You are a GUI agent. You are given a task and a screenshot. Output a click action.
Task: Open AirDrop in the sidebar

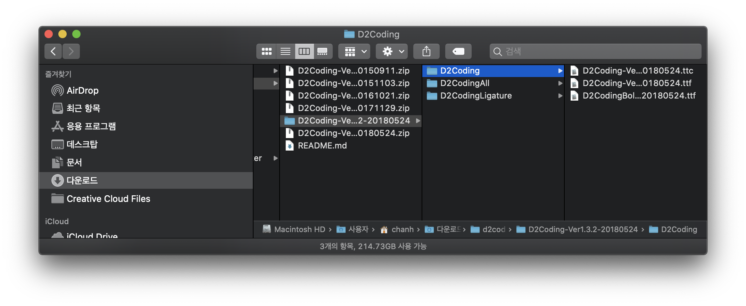[146, 91]
